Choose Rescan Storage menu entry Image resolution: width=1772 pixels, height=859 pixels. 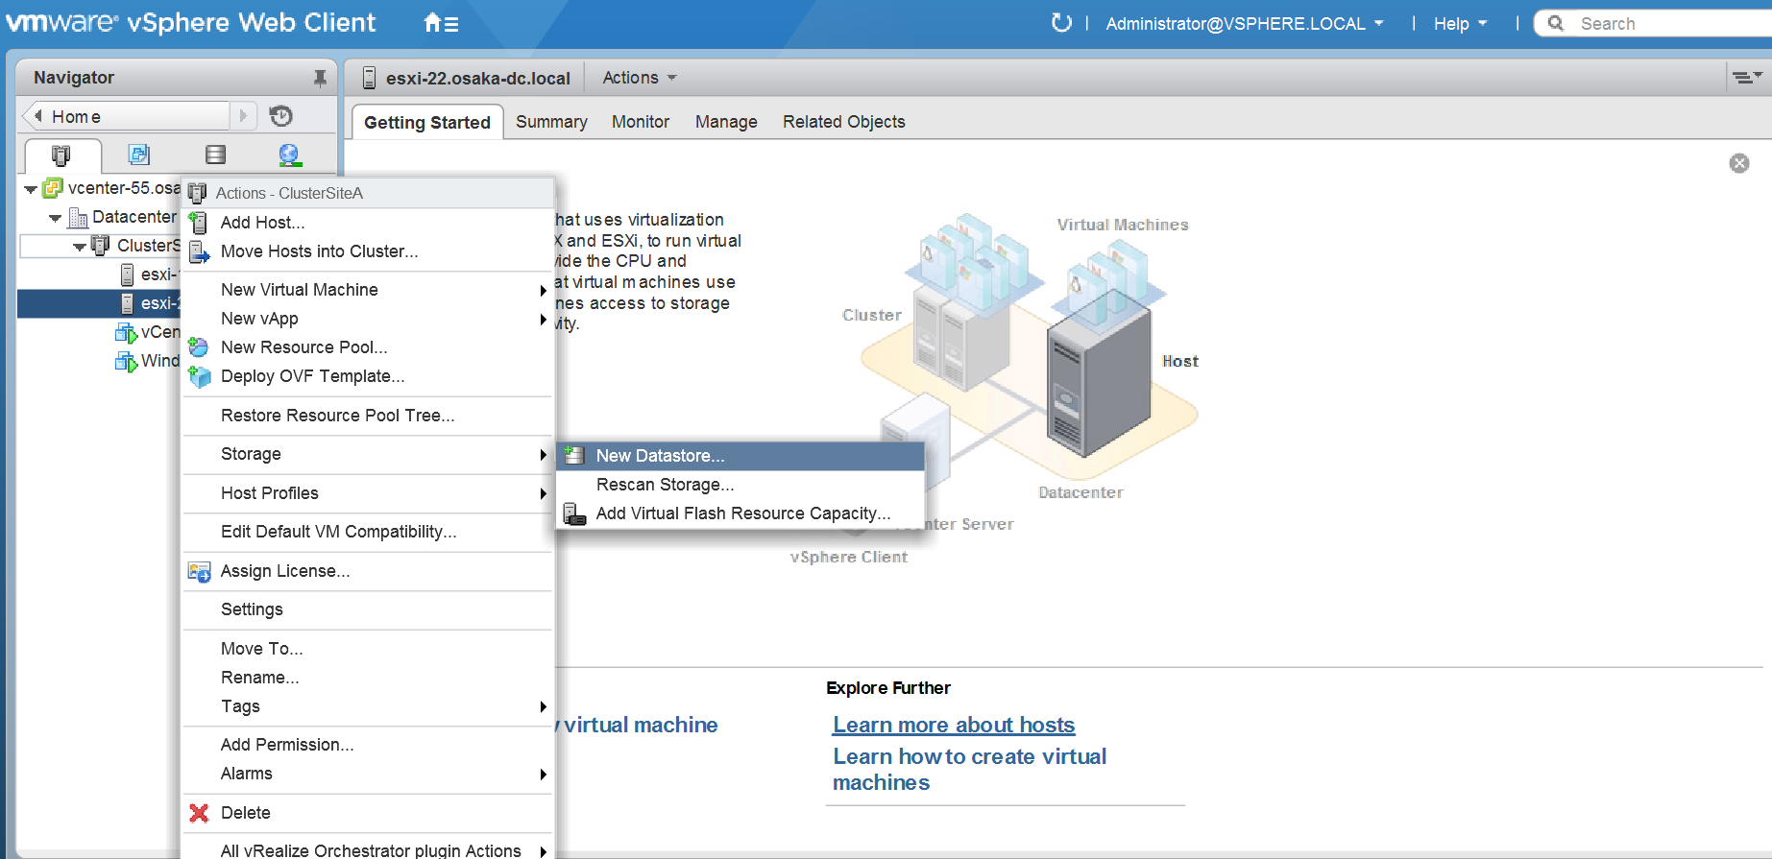[665, 485]
